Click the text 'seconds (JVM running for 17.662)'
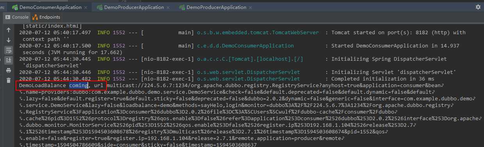 coord(72,52)
